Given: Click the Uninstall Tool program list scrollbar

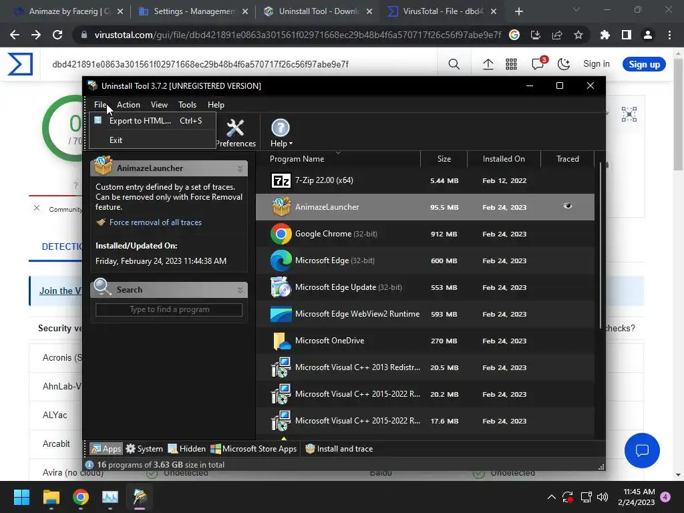Looking at the screenshot, I should click(601, 244).
